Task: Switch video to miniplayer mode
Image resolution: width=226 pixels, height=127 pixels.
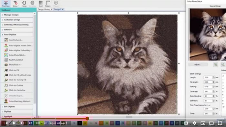Action: tap(203, 123)
